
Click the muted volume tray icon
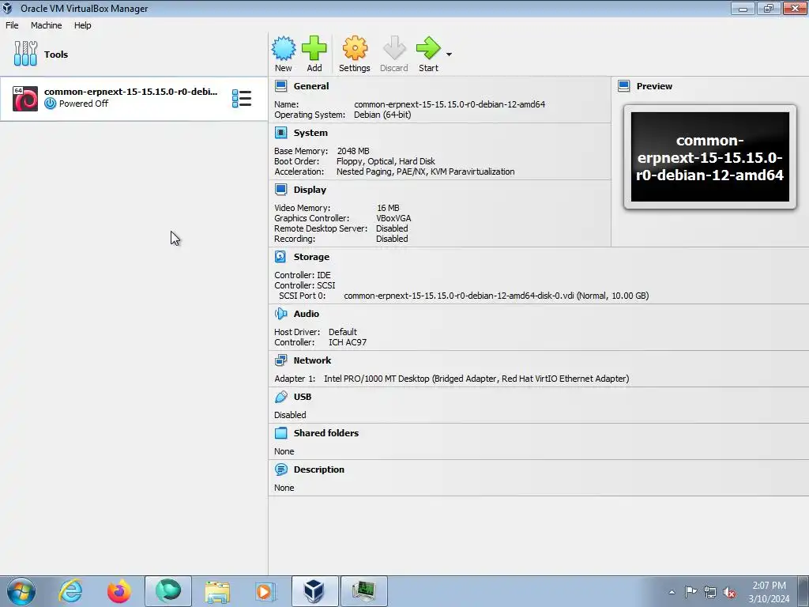(729, 593)
